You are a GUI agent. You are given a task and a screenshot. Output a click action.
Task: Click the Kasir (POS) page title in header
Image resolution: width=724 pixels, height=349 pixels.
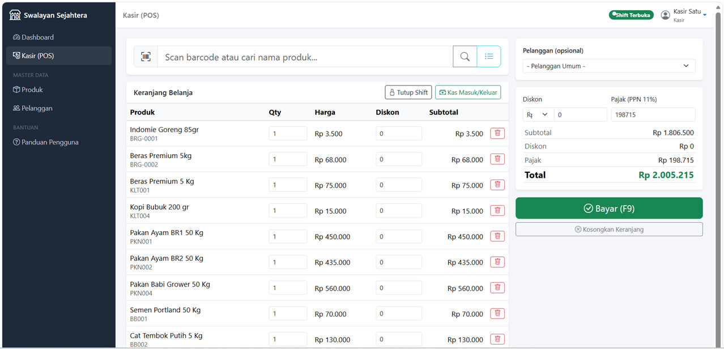point(141,15)
